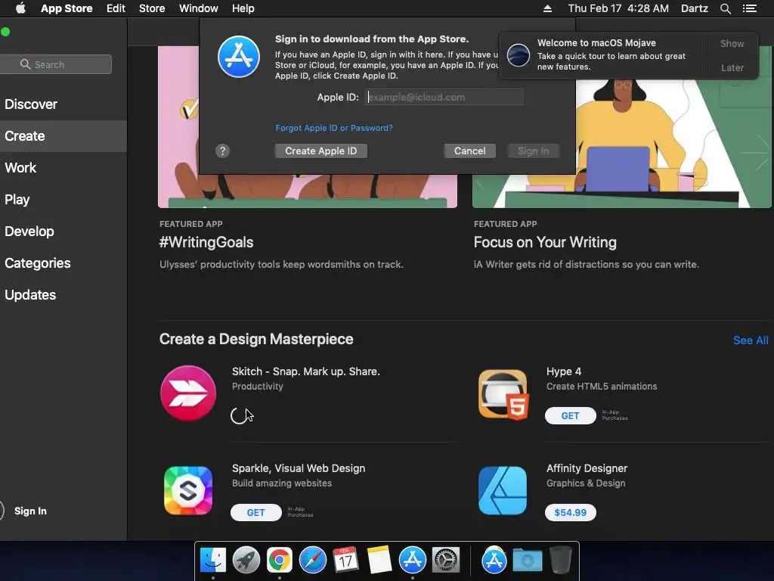Open Safari from the Dock

(x=312, y=561)
